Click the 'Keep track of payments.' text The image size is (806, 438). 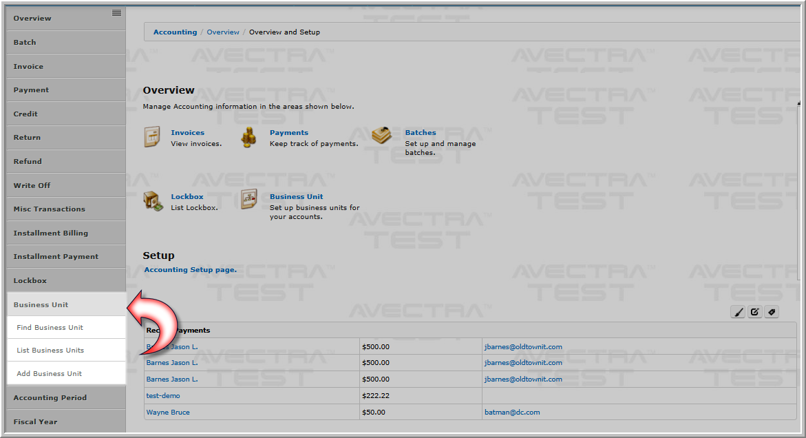314,143
